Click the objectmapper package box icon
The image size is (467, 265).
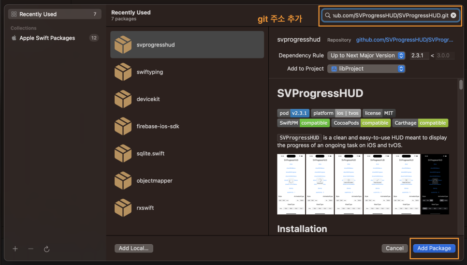[x=123, y=180]
